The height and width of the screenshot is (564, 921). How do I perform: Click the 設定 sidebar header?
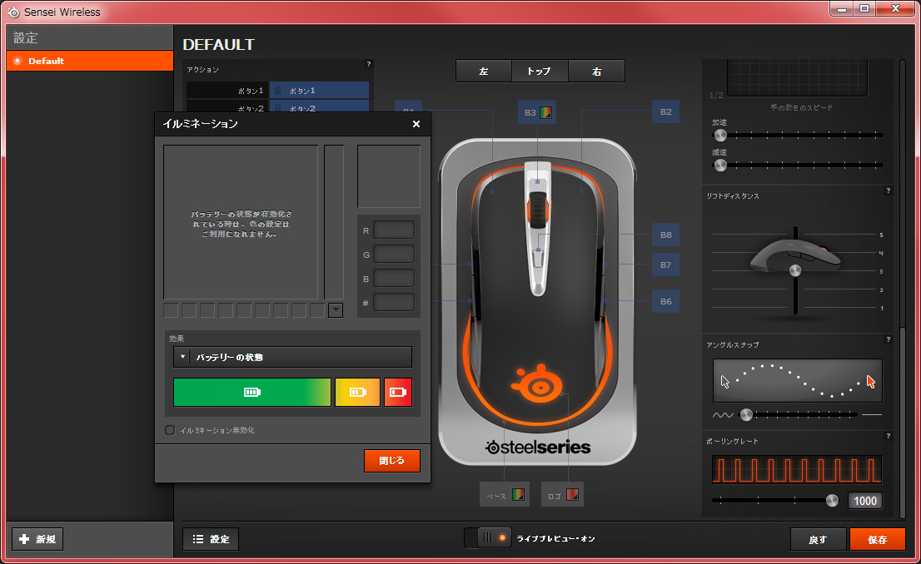(90, 37)
